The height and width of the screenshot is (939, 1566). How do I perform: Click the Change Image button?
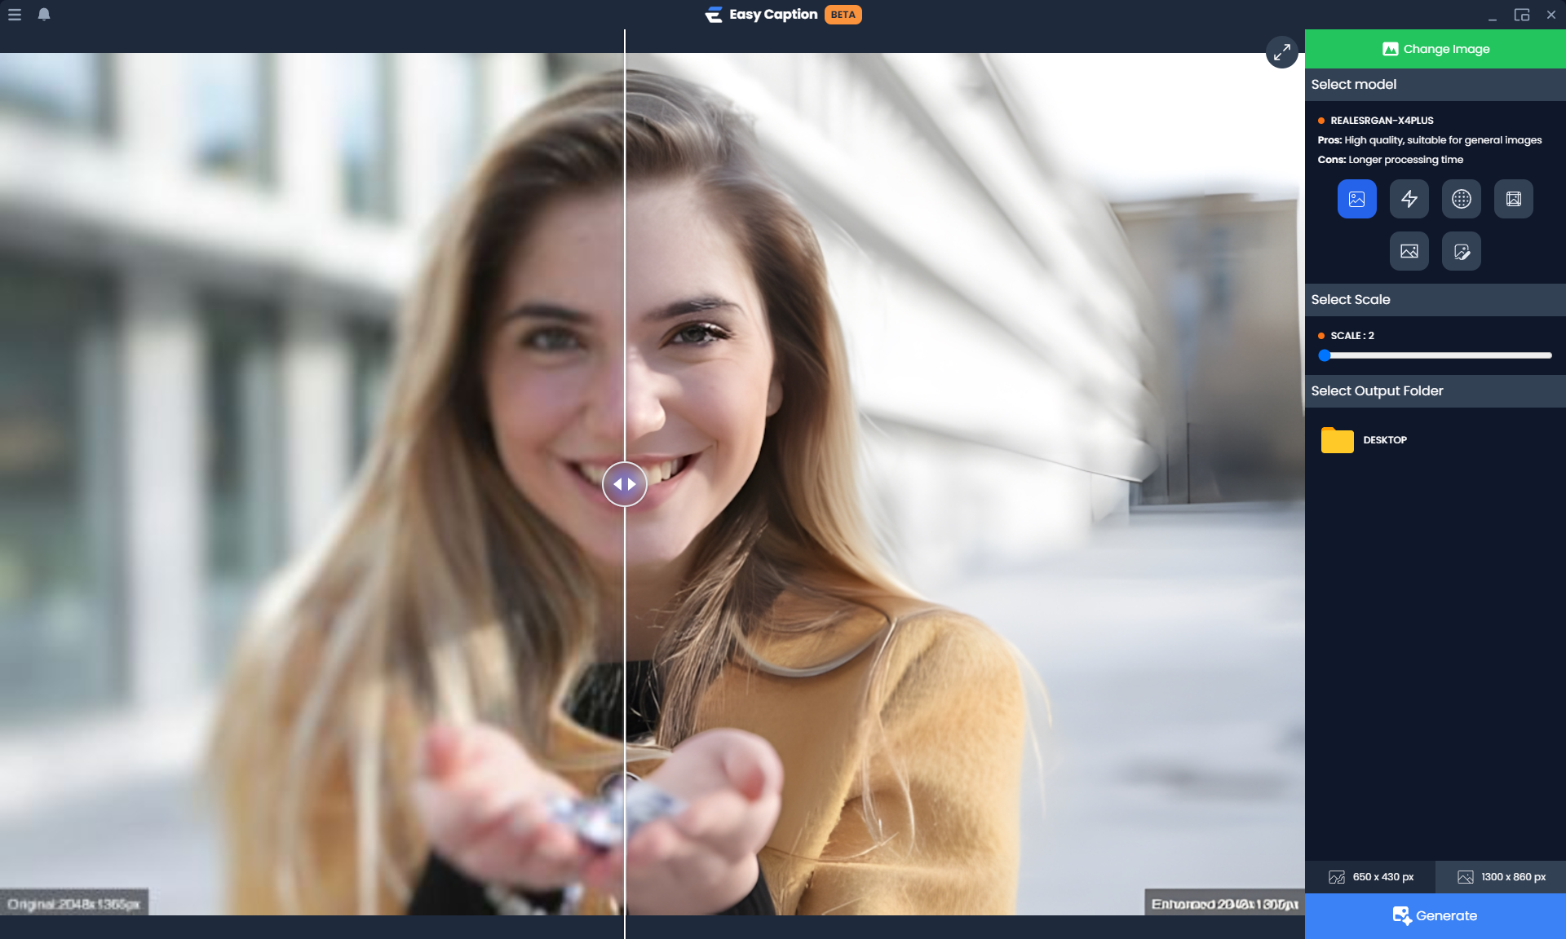(1435, 49)
